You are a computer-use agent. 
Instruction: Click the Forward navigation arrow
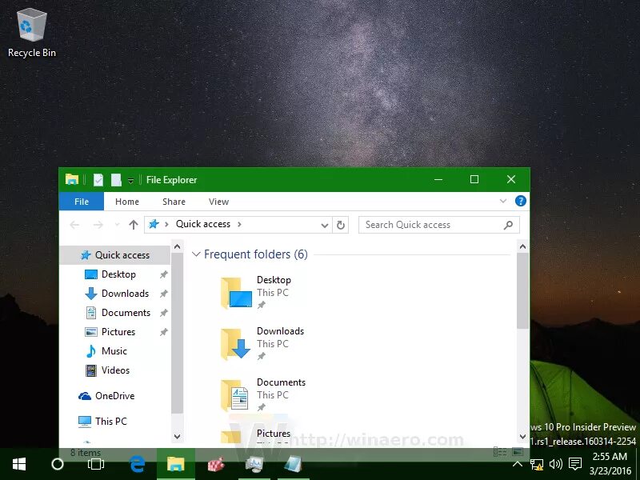(98, 225)
